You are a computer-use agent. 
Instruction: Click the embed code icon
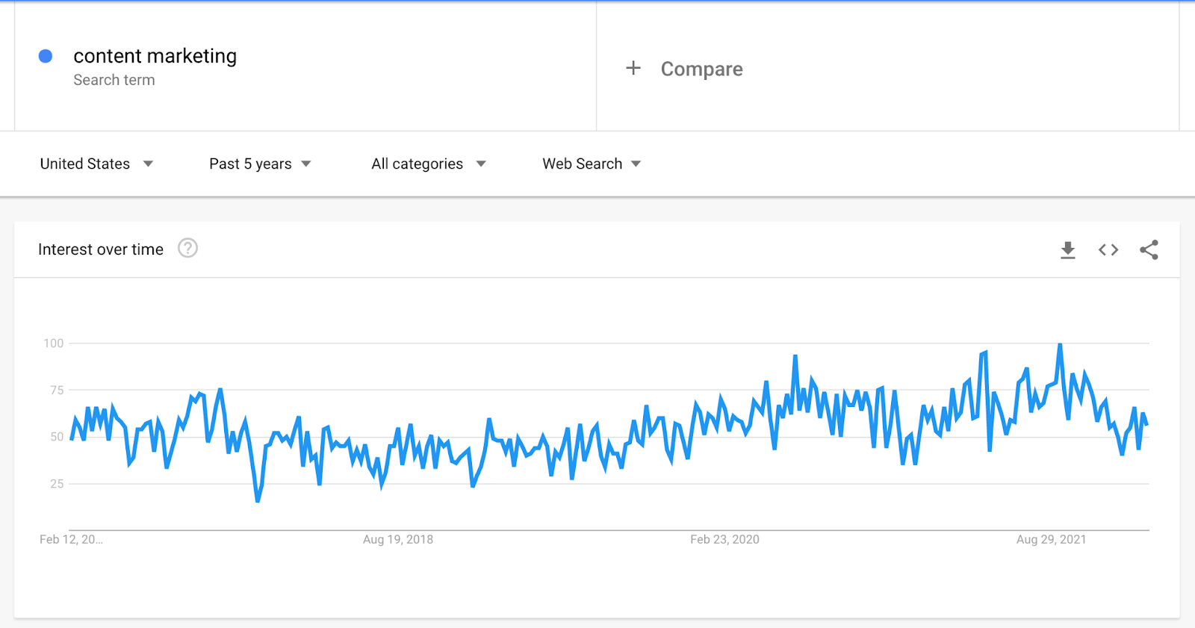pyautogui.click(x=1108, y=250)
